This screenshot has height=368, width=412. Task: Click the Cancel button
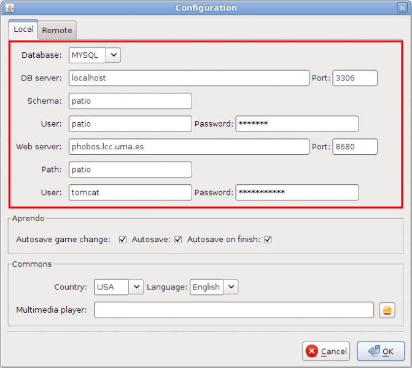[326, 351]
